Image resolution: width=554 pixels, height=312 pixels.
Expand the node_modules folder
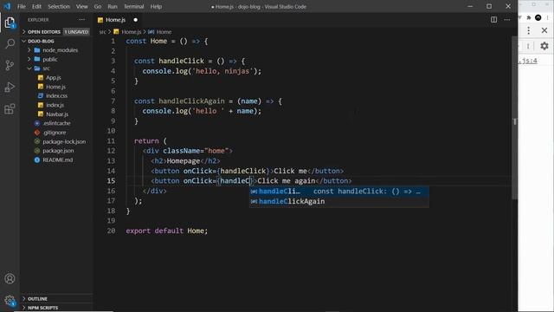(60, 50)
